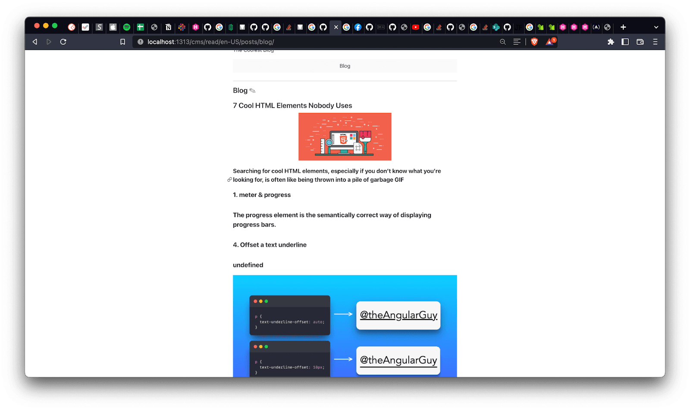Expand the tab search chevron dropdown

point(656,27)
